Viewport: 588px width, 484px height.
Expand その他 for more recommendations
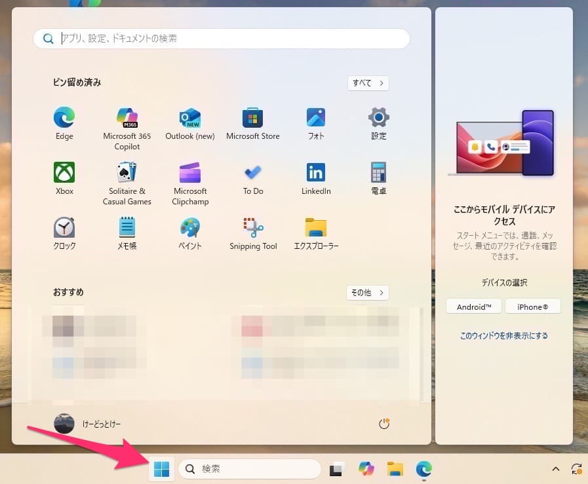[367, 293]
